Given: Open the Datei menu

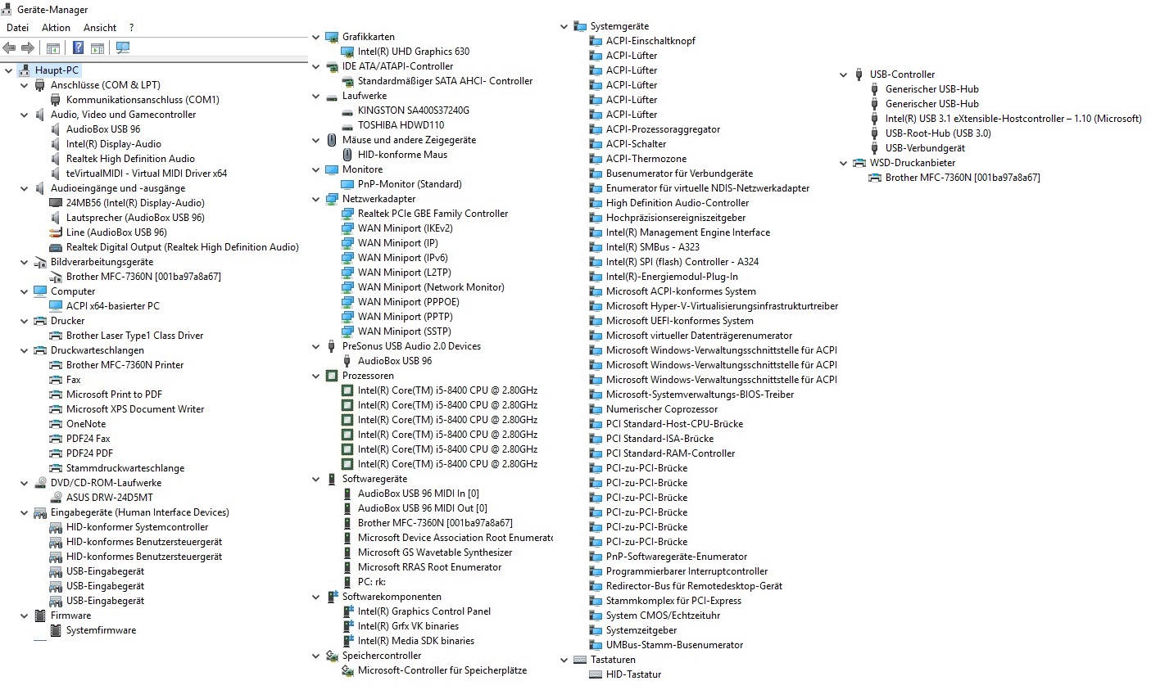Looking at the screenshot, I should pos(17,27).
